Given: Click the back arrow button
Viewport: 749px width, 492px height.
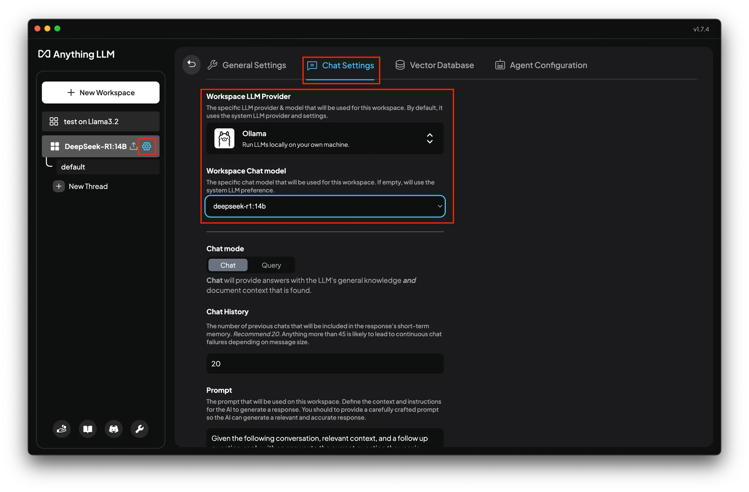Looking at the screenshot, I should pyautogui.click(x=191, y=64).
